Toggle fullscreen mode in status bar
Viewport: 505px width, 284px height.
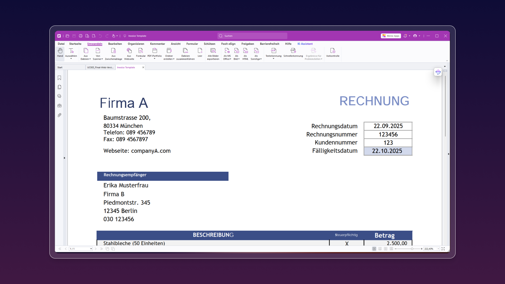pos(443,249)
